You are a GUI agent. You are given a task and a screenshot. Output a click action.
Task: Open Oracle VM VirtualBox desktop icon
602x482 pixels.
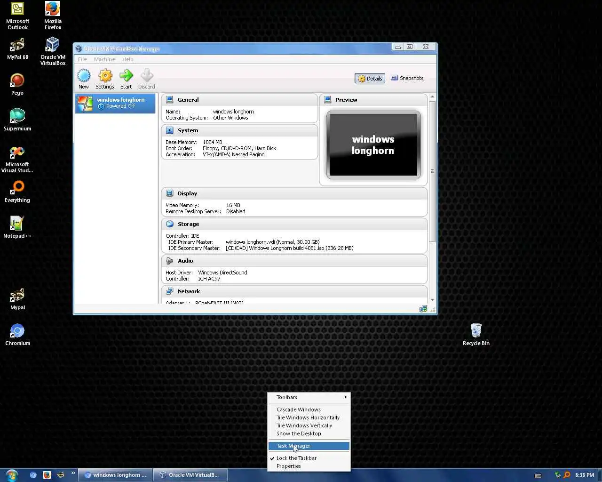53,51
